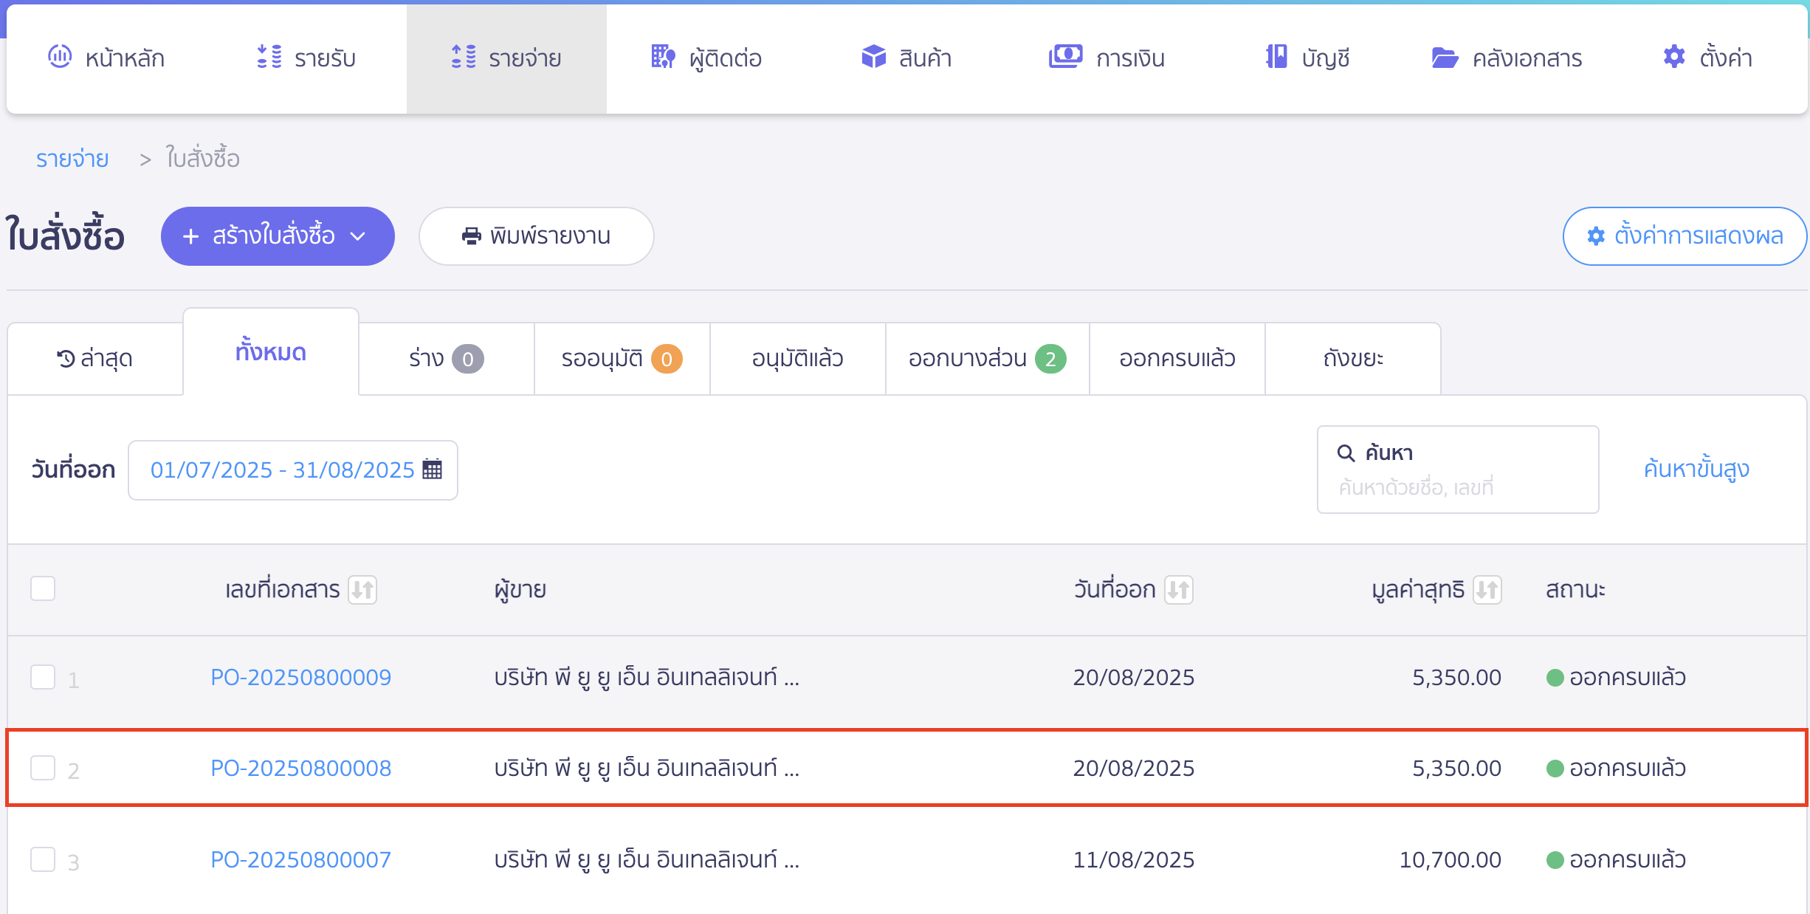Open document PO-20250800009
This screenshot has width=1810, height=914.
pos(301,677)
